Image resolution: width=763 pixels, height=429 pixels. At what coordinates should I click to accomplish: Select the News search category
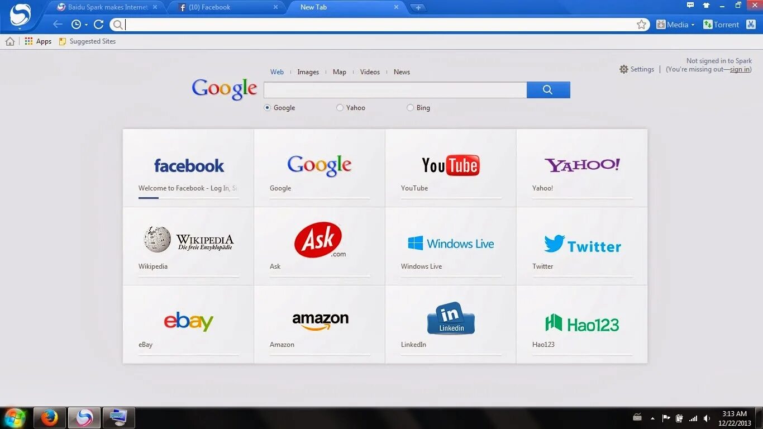402,72
